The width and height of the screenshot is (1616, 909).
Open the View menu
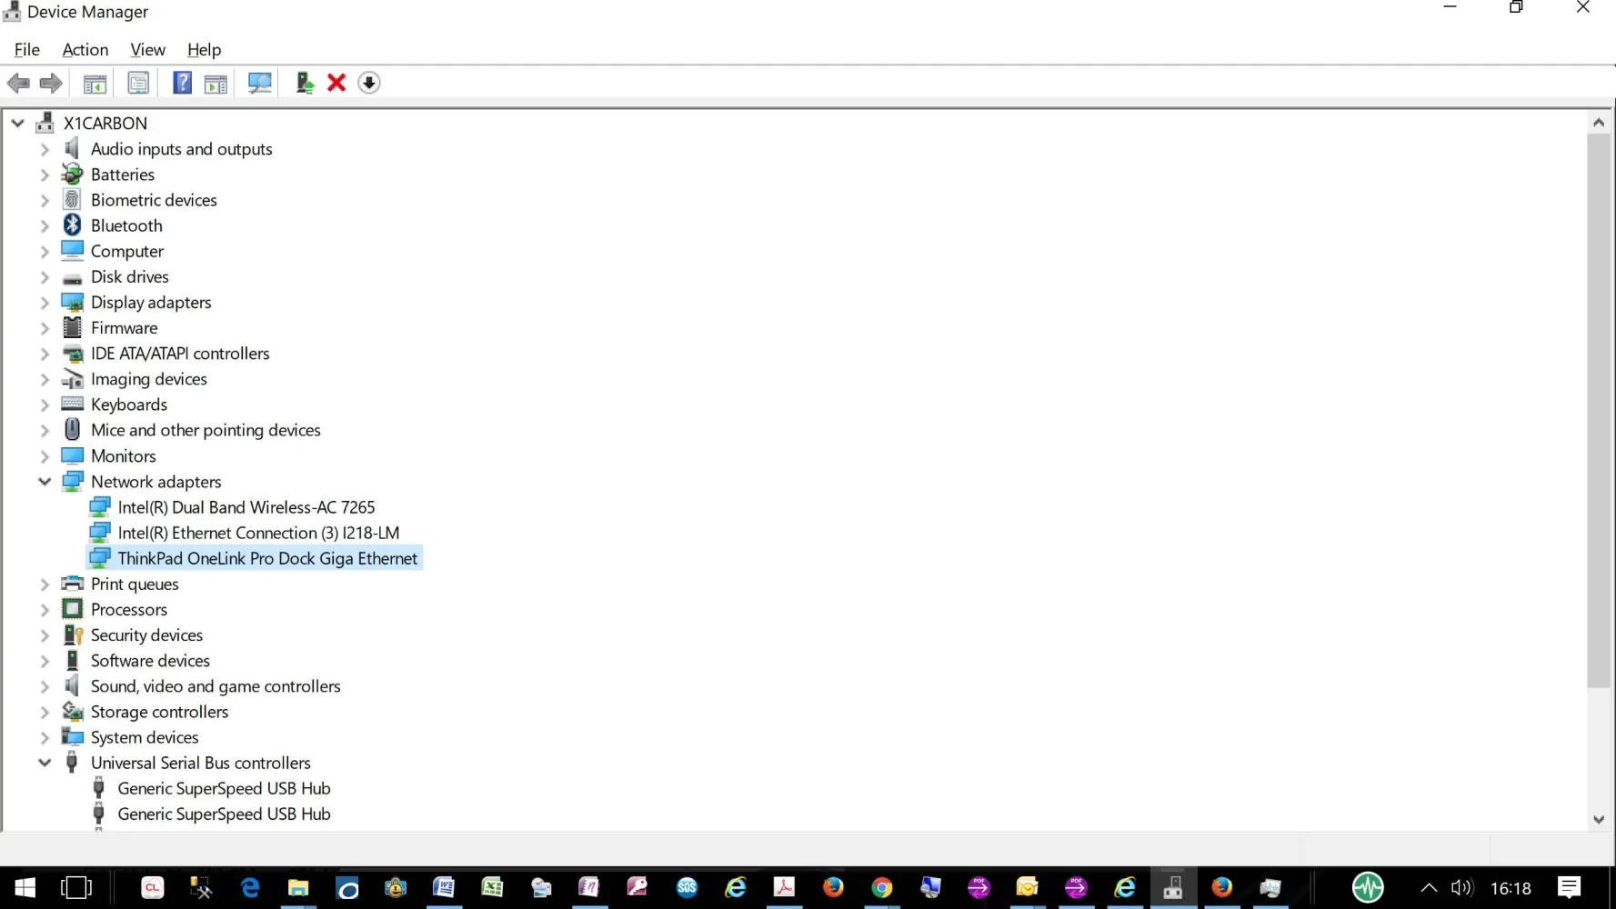pos(147,50)
